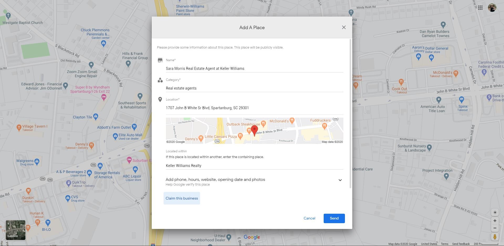Click Sunburst Nursery & Landscape pin
This screenshot has height=246, width=504.
(429, 148)
